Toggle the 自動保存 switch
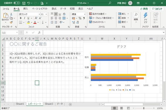Image resolution: width=166 pixels, height=110 pixels. pyautogui.click(x=17, y=3)
